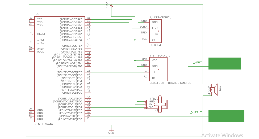
Task: Click the RX pin label inside Bluetooth board
Action: pos(154,78)
